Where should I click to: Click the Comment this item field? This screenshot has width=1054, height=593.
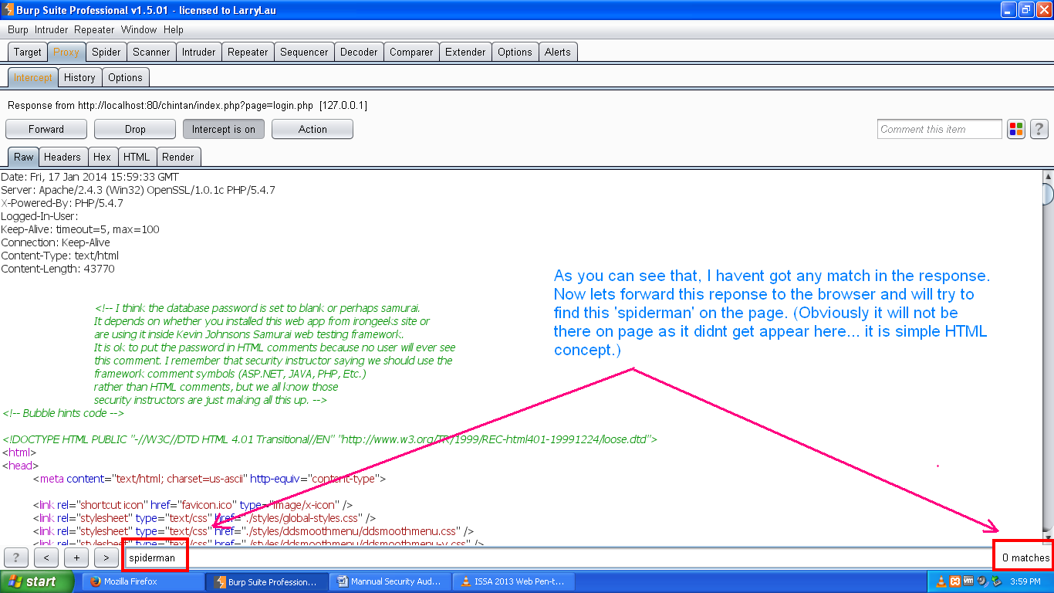(940, 129)
